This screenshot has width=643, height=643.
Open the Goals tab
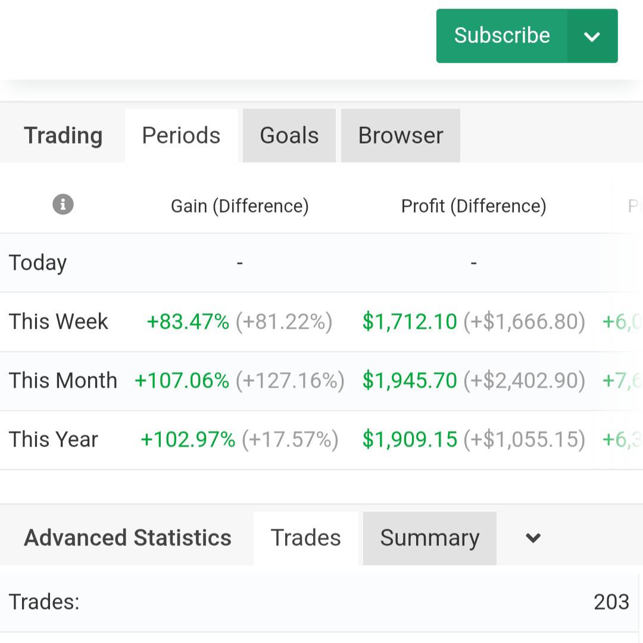[289, 135]
